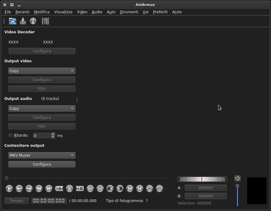Open a video file via folder icon
Viewport: 271px width, 211px height.
point(13,21)
